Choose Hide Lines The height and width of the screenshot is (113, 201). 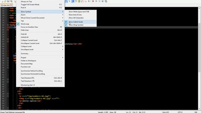(40, 30)
